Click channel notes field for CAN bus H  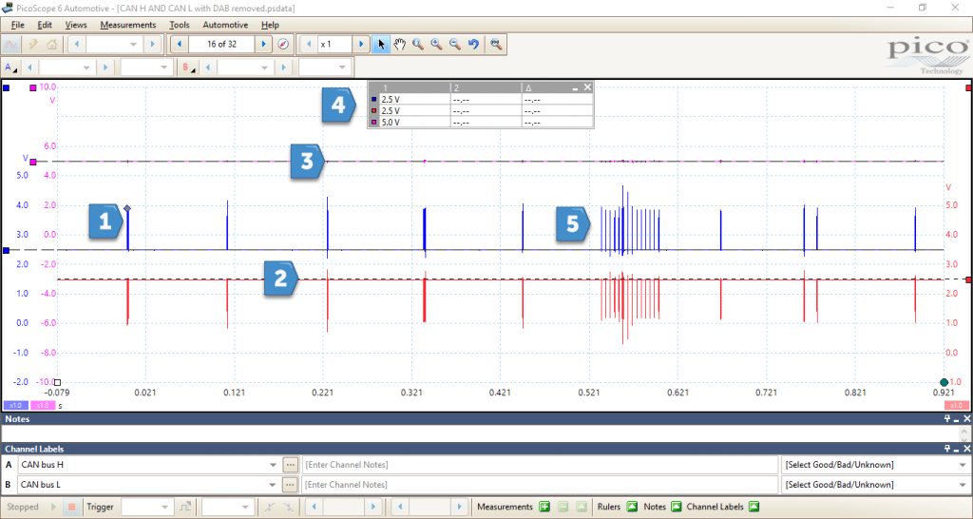[540, 465]
